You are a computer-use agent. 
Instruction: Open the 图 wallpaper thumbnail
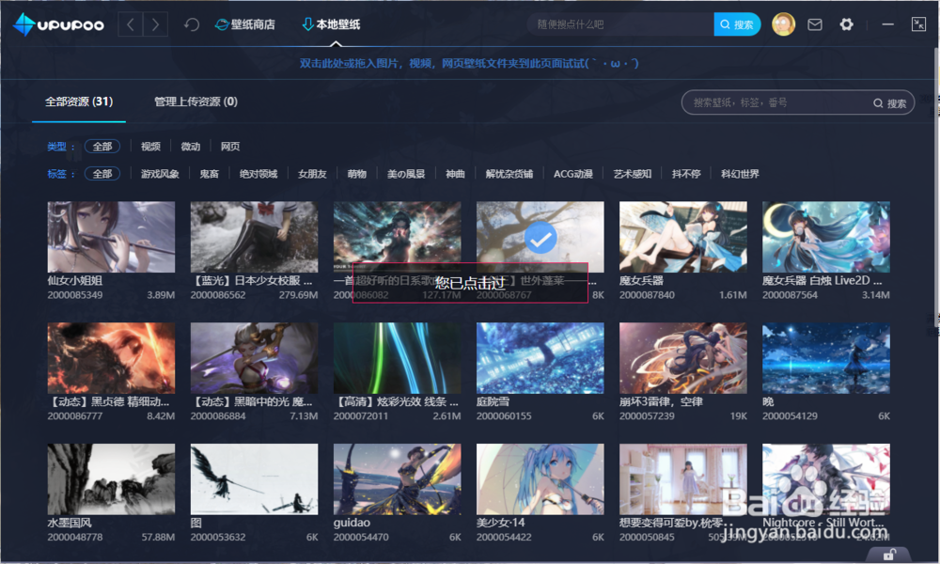pos(254,478)
